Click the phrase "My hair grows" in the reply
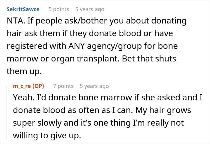Viewport: 210px width, 144px height. [163, 111]
